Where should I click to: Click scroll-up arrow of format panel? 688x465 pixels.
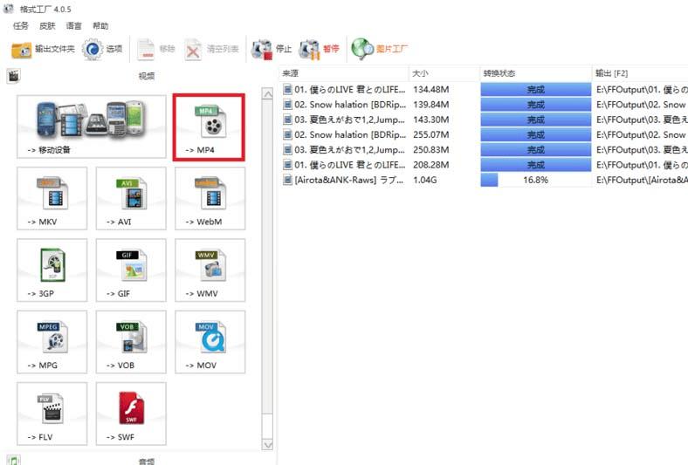pyautogui.click(x=267, y=94)
